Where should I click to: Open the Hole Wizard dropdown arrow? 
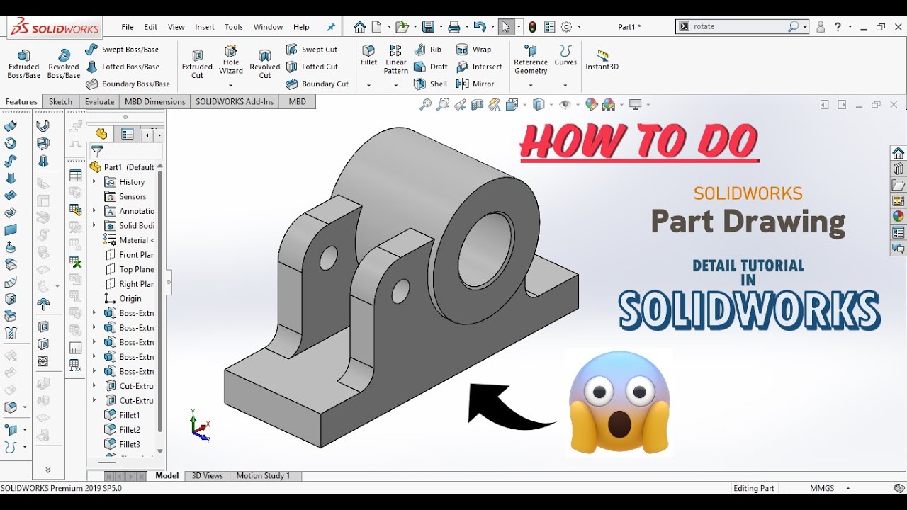pos(231,86)
